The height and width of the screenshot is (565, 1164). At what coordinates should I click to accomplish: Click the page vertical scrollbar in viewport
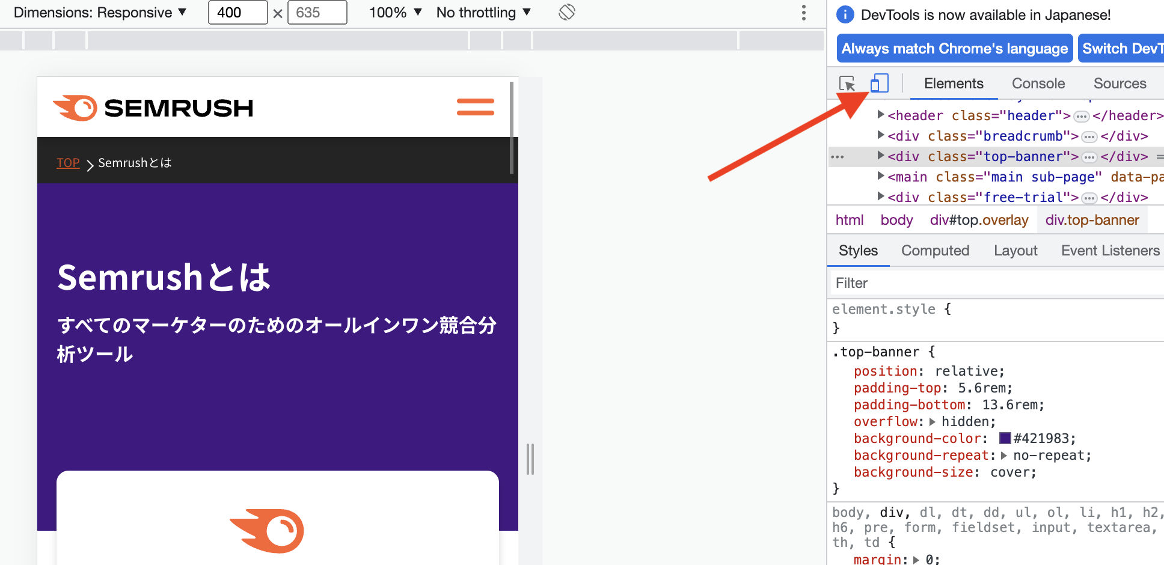click(x=512, y=127)
